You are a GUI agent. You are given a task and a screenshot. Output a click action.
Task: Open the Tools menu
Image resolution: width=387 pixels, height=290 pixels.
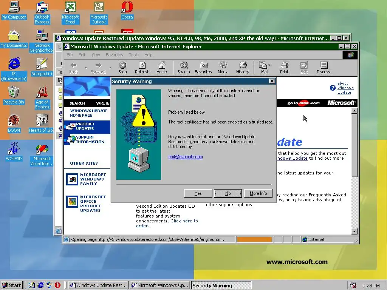pyautogui.click(x=133, y=55)
